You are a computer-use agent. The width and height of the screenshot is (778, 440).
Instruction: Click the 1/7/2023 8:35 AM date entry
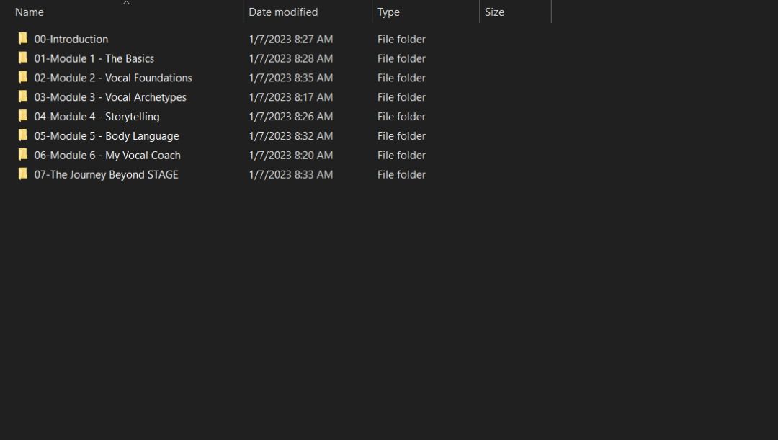tap(290, 78)
